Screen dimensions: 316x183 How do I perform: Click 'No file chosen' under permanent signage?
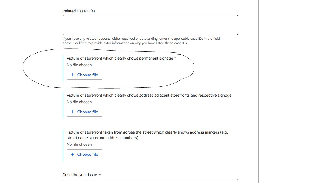click(79, 65)
